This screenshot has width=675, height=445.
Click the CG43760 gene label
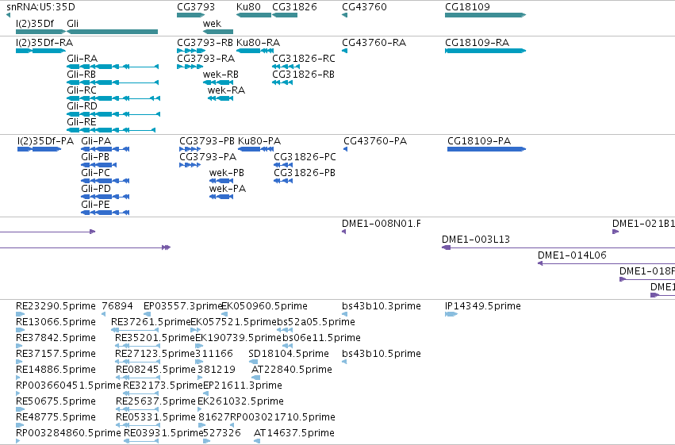click(364, 7)
